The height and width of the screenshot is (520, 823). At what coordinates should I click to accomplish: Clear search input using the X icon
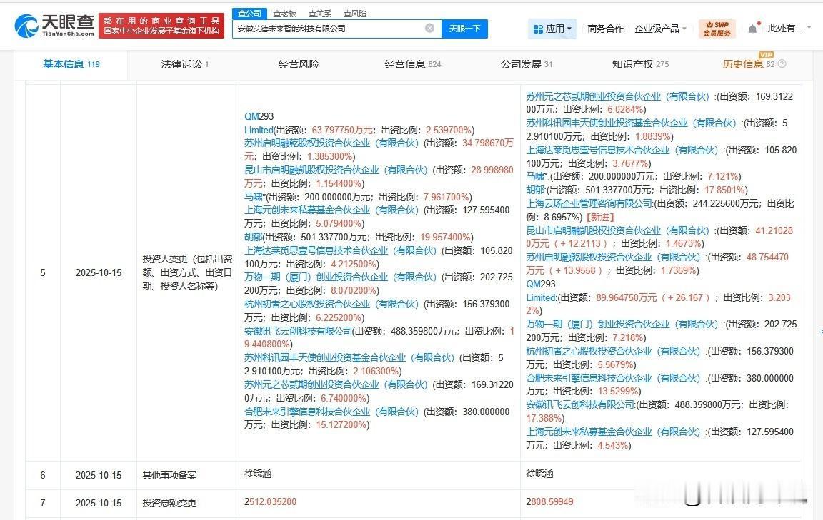(x=429, y=29)
